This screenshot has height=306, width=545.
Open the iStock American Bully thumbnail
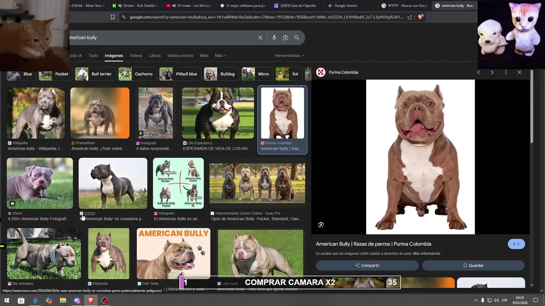40,183
